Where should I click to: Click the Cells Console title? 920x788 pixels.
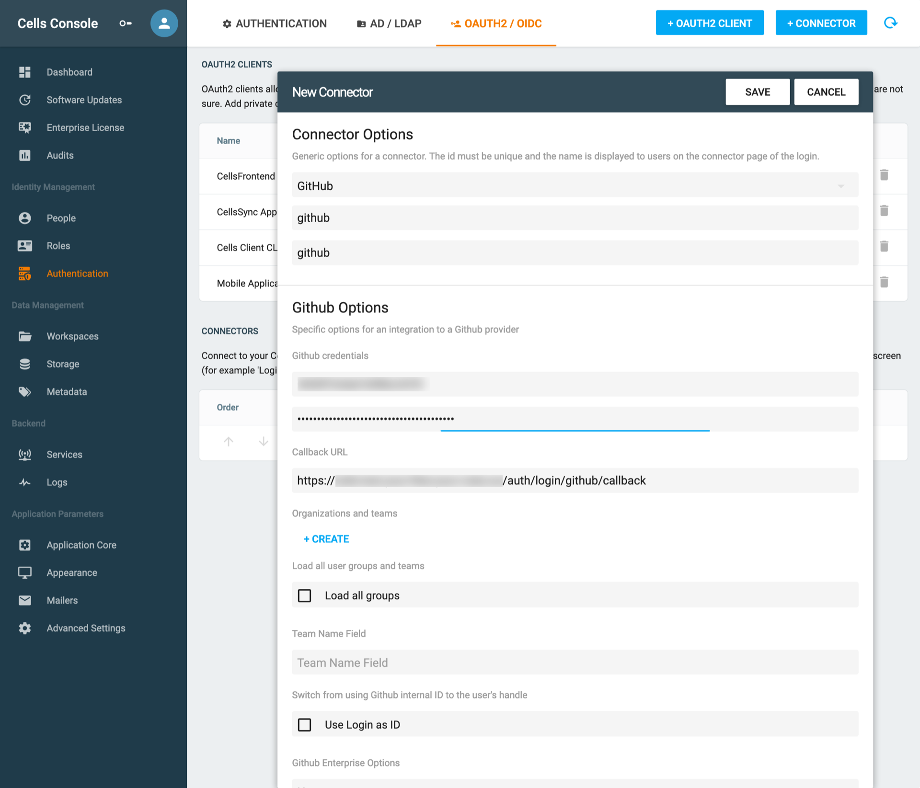point(58,23)
